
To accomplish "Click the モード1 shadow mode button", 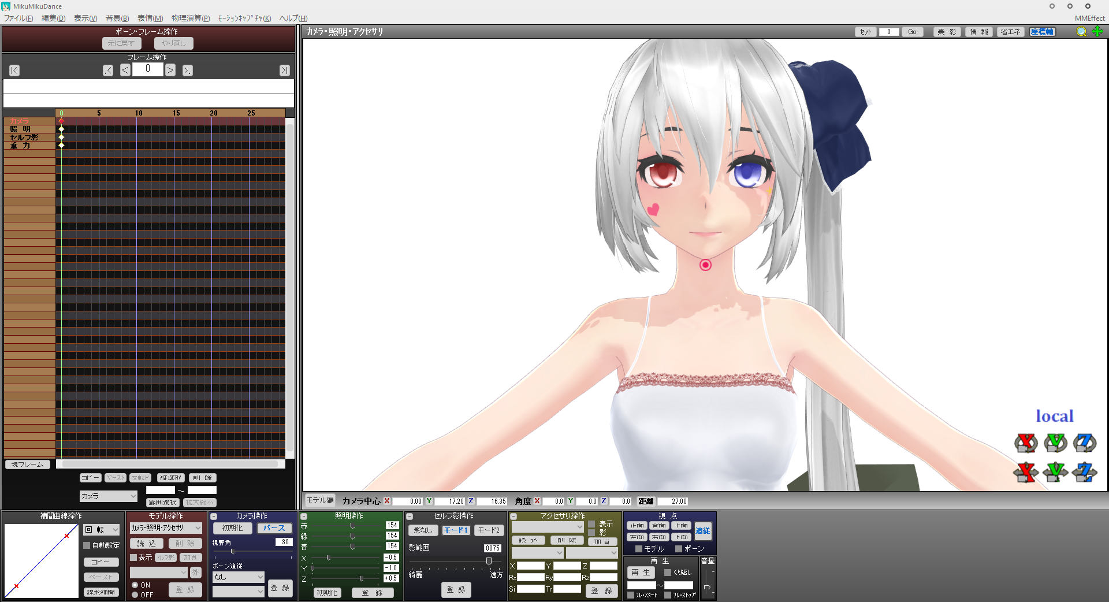I will 456,530.
